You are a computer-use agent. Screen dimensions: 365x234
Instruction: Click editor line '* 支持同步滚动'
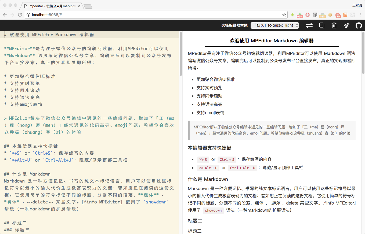[x=22, y=90]
